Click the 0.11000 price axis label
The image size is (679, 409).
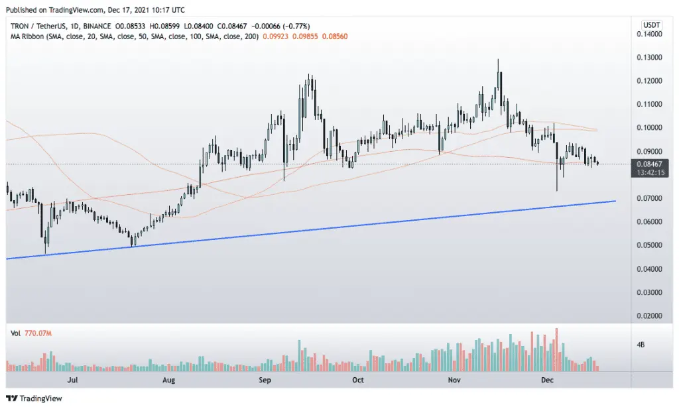click(x=649, y=104)
